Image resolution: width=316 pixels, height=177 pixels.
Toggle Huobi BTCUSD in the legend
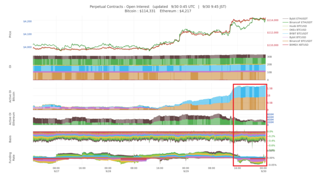[295, 26]
